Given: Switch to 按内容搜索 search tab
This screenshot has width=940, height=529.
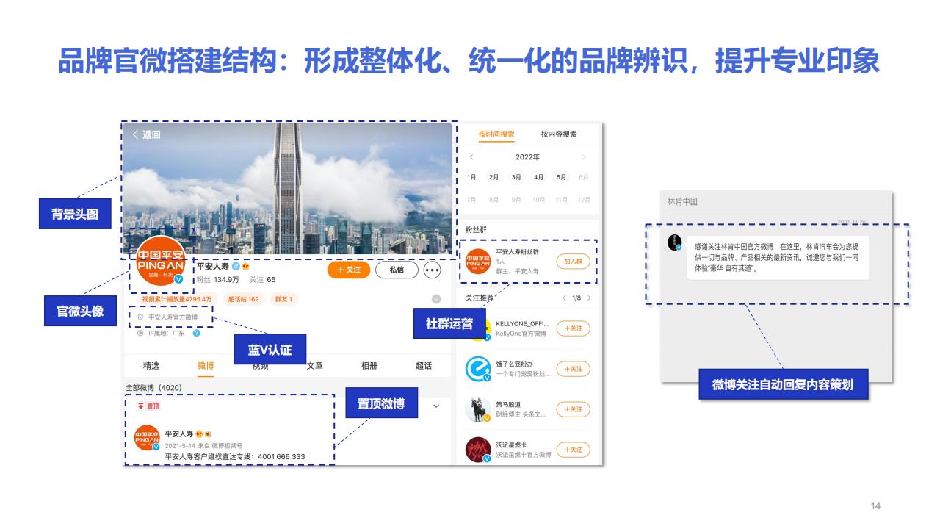Looking at the screenshot, I should 559,134.
